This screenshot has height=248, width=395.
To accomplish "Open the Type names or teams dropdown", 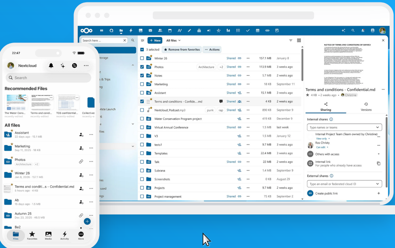I will (x=344, y=127).
